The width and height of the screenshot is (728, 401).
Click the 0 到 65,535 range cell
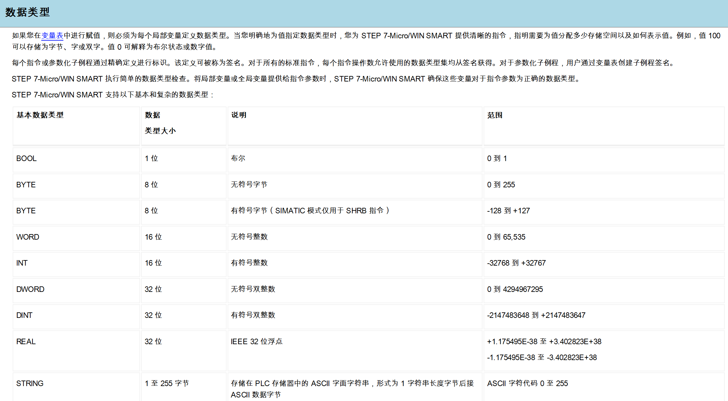coord(506,237)
